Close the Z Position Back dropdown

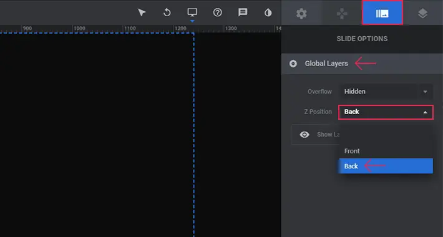386,112
